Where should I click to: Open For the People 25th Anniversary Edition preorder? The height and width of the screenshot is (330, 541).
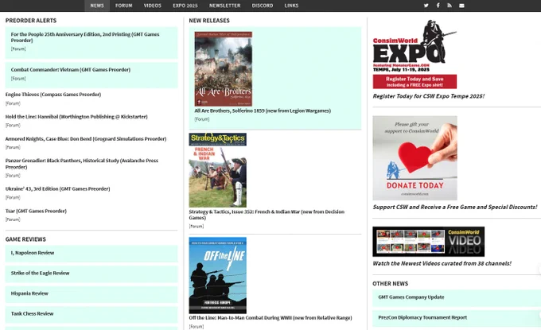[x=85, y=37]
